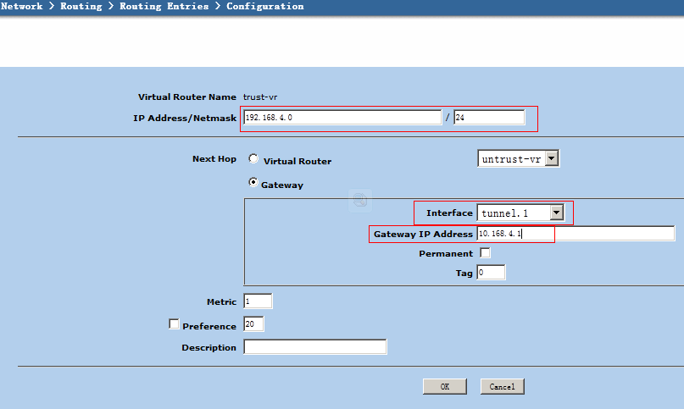Click into the Gateway IP Address field
The width and height of the screenshot is (684, 409).
[x=575, y=234]
